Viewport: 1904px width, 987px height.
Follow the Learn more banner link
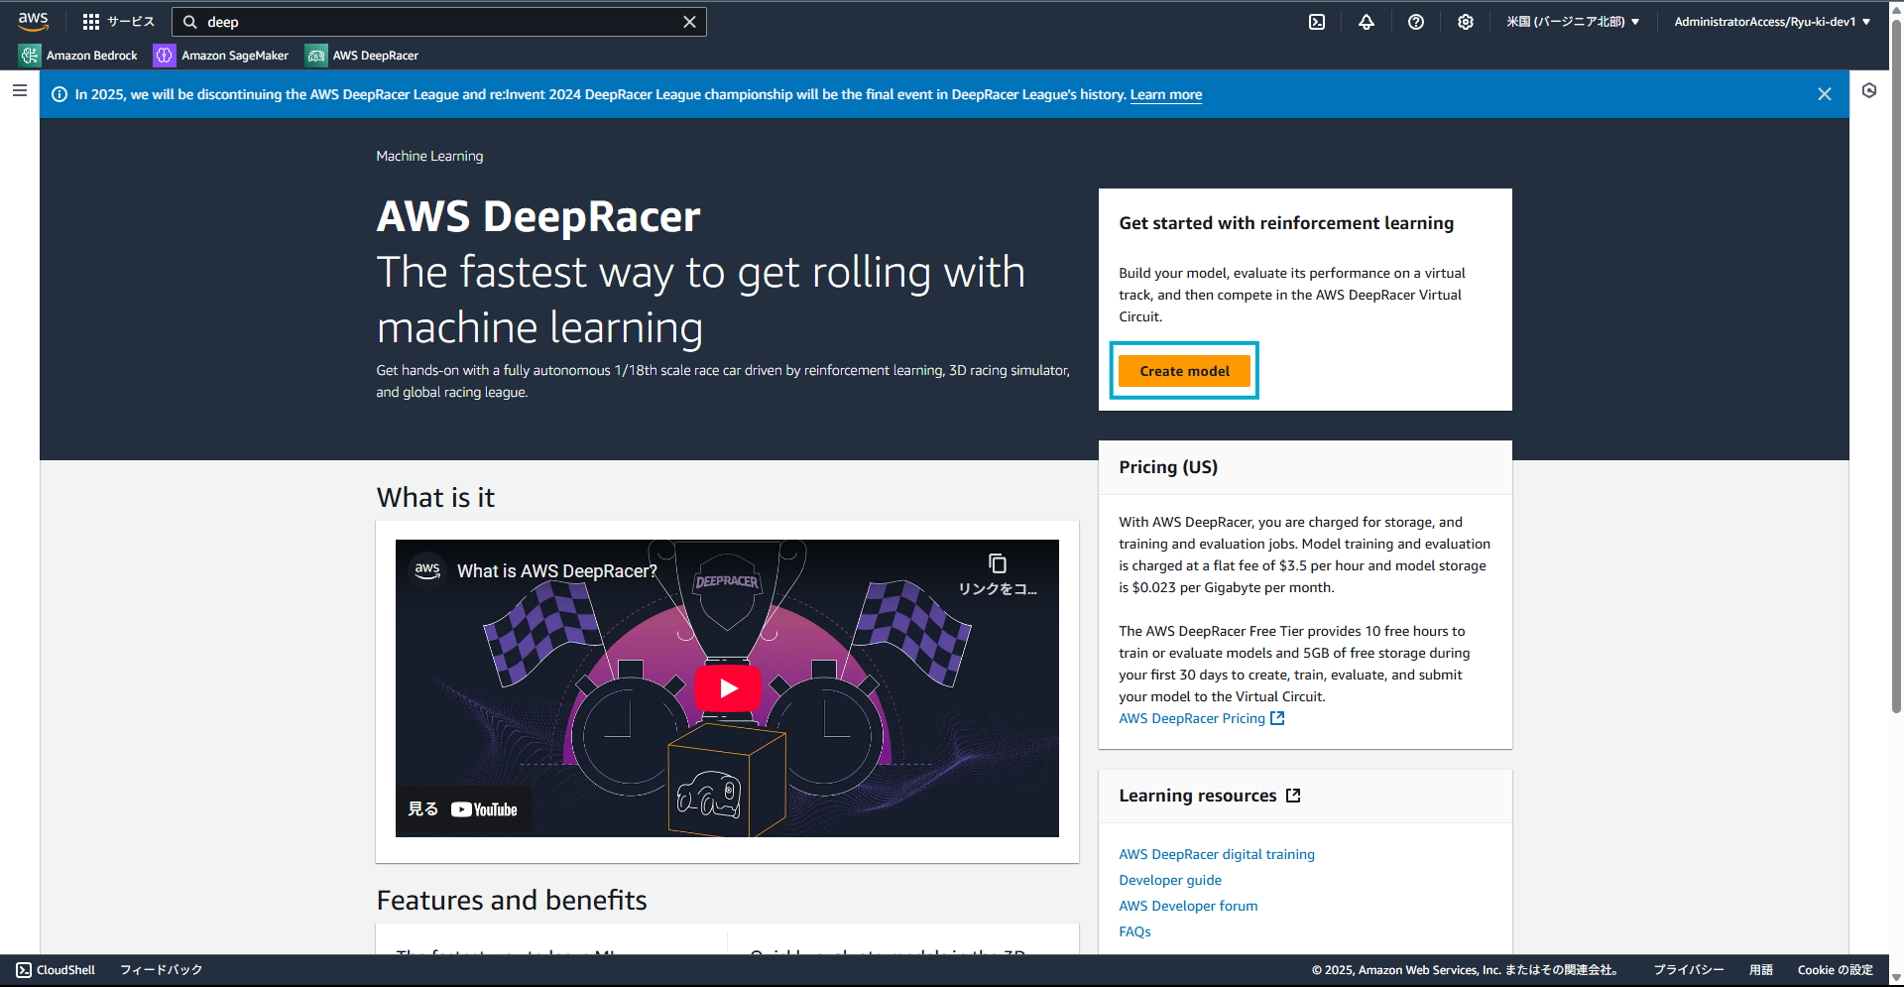(x=1166, y=94)
